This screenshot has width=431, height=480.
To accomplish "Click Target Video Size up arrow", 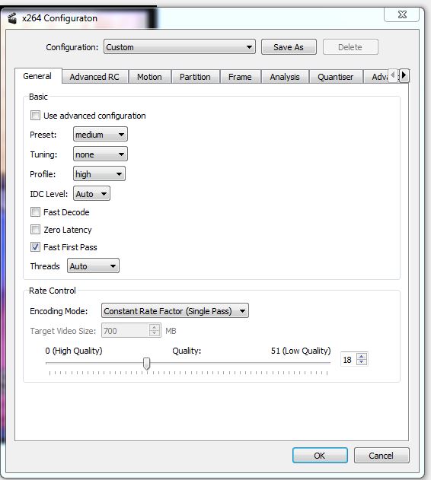I will tap(154, 327).
